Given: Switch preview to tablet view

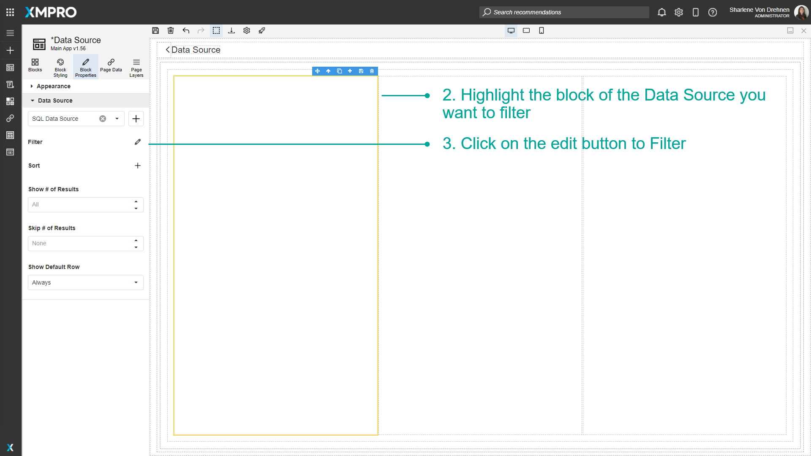Looking at the screenshot, I should (526, 30).
